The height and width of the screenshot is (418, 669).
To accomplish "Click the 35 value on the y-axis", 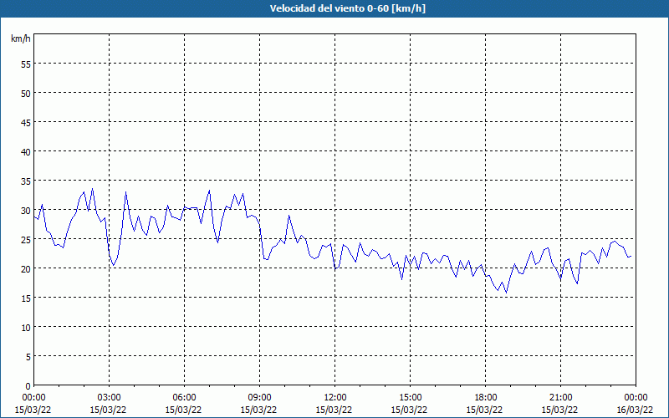I will coord(26,181).
